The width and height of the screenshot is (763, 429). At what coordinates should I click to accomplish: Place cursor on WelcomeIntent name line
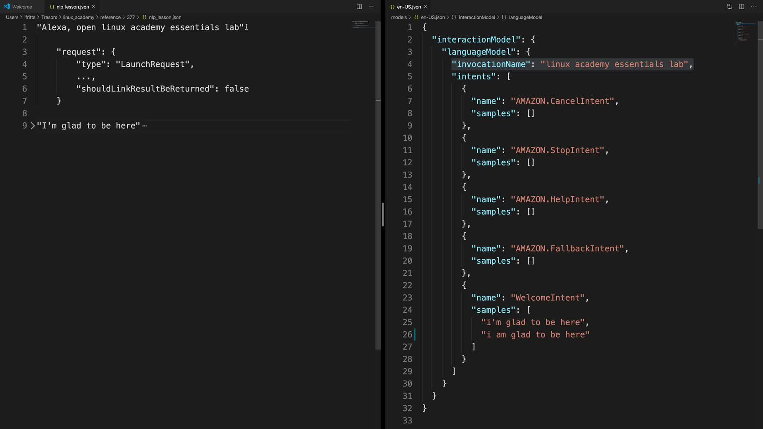547,298
